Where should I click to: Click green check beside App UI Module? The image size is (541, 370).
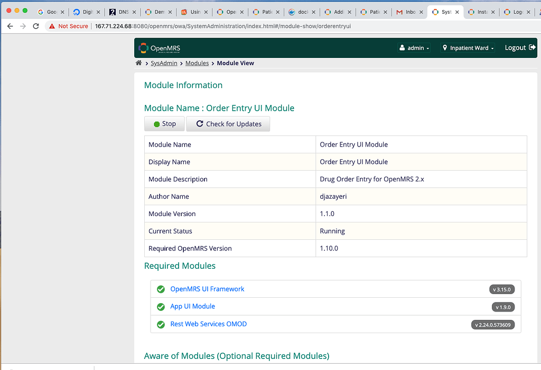(x=161, y=307)
